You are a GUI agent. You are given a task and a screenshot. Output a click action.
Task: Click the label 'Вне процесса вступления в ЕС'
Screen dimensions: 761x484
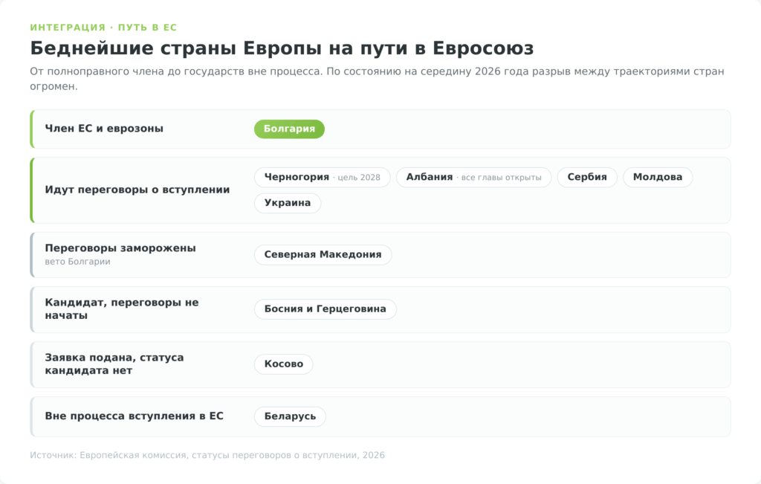[x=134, y=416]
